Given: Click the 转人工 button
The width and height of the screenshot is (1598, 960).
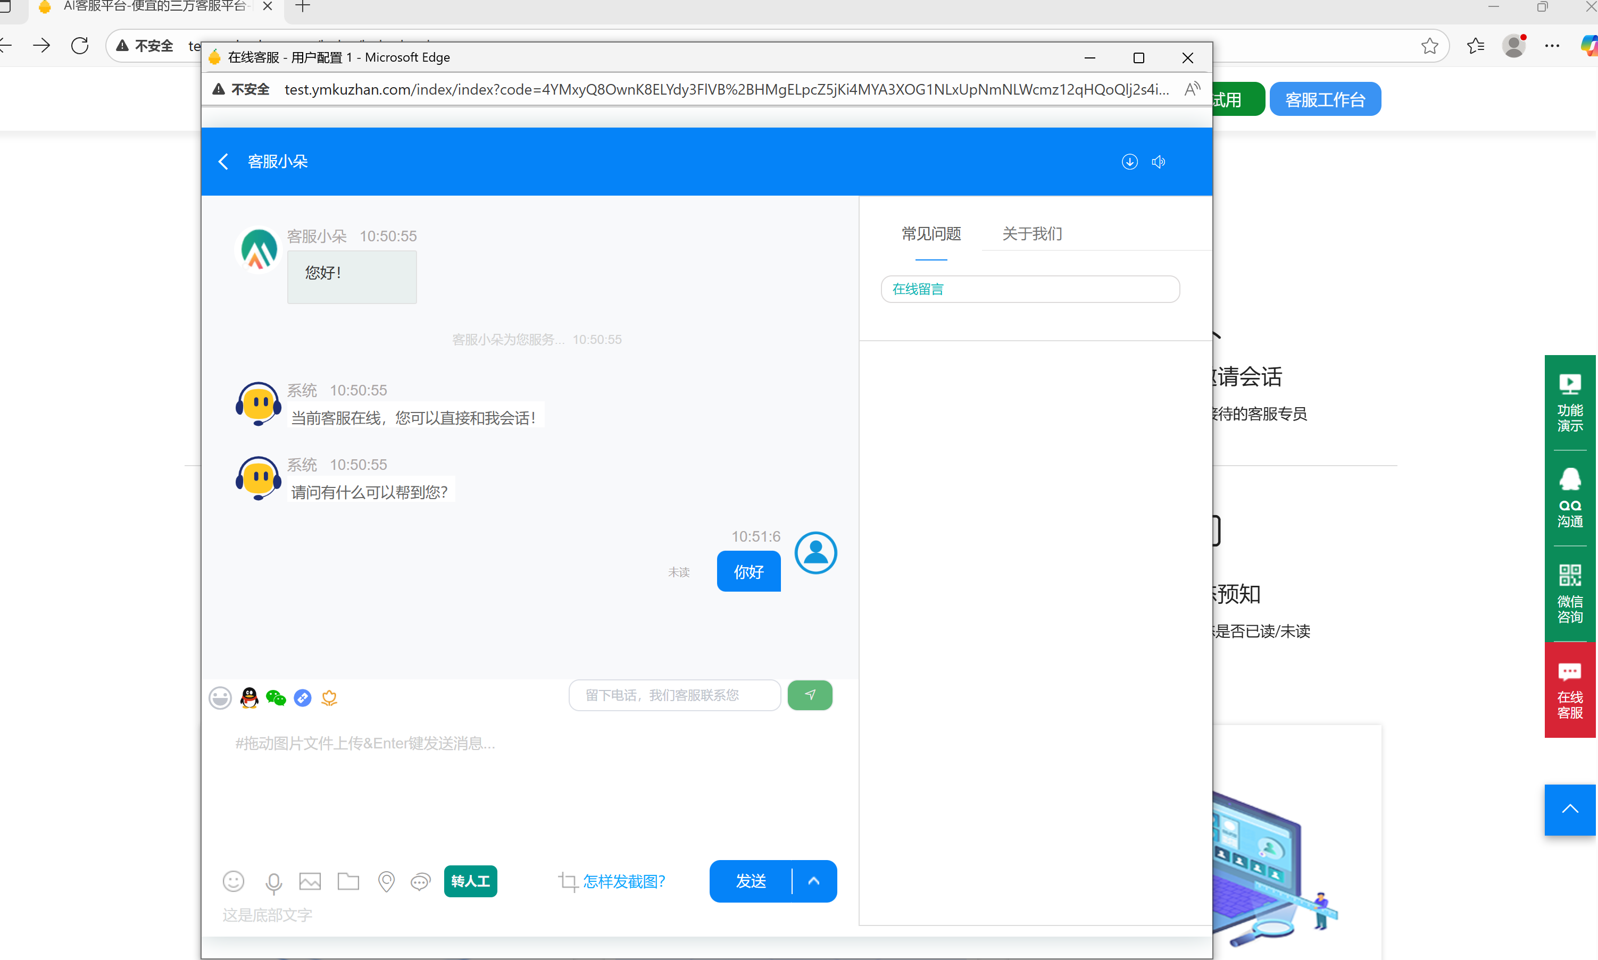Looking at the screenshot, I should (471, 881).
